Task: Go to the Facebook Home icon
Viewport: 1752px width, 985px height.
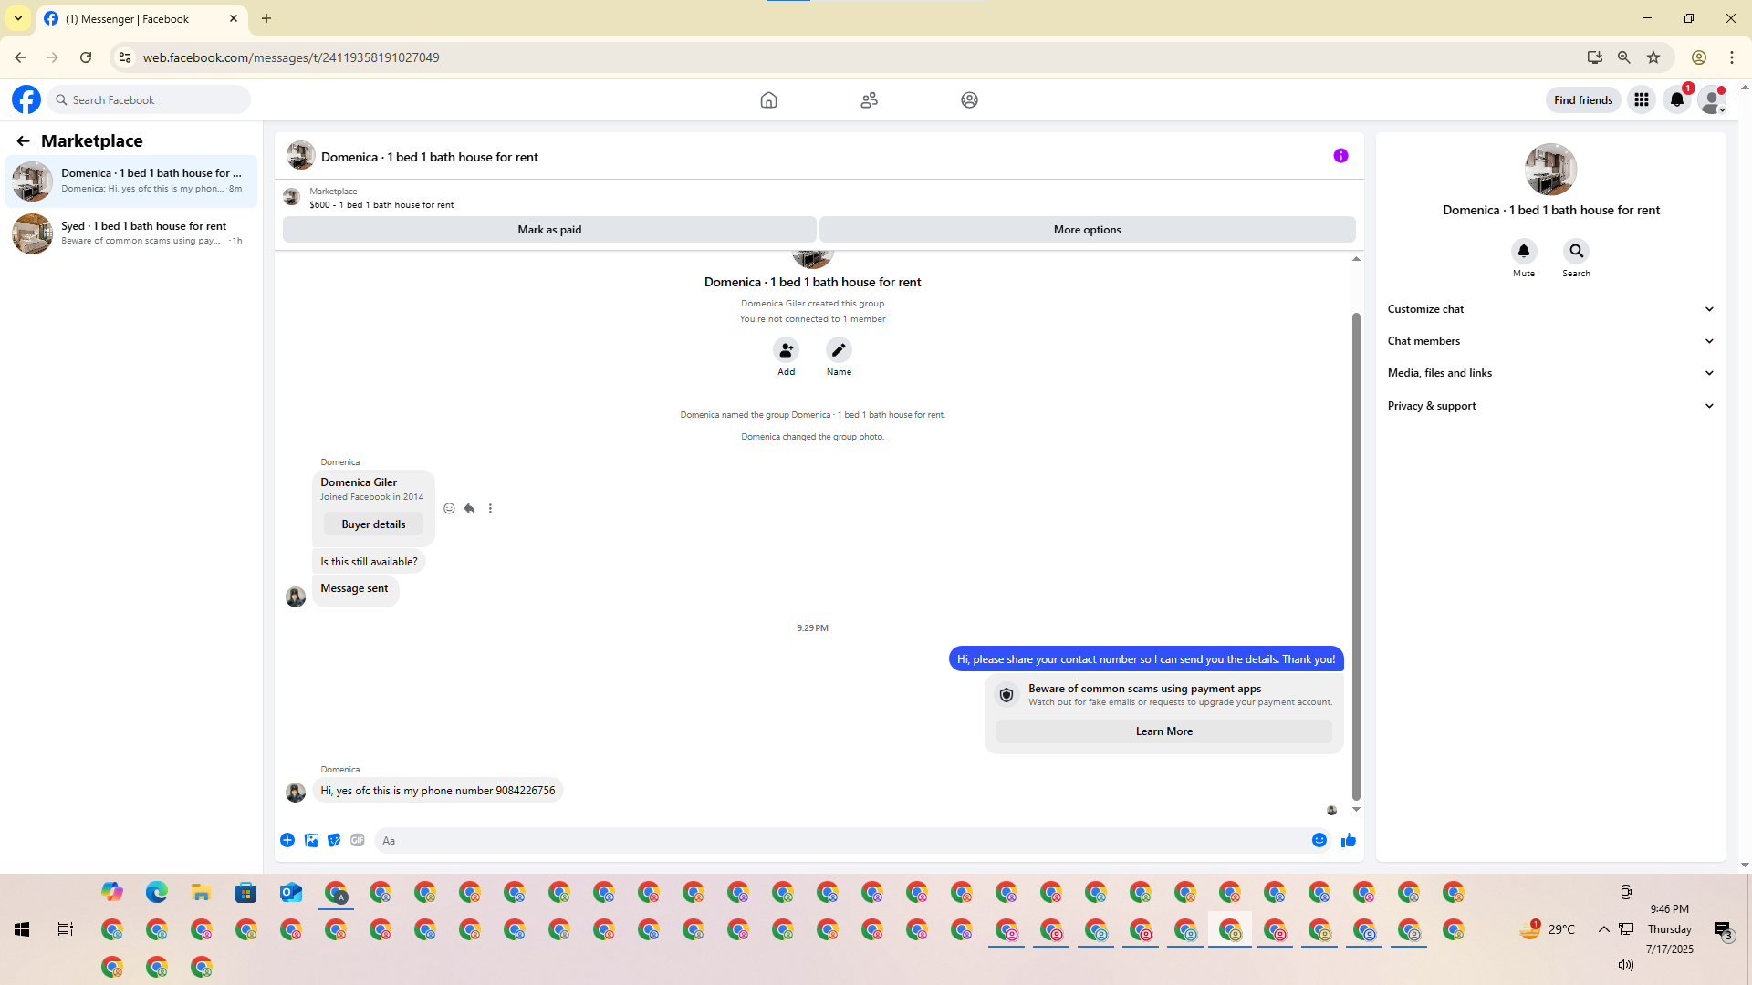Action: coord(768,100)
